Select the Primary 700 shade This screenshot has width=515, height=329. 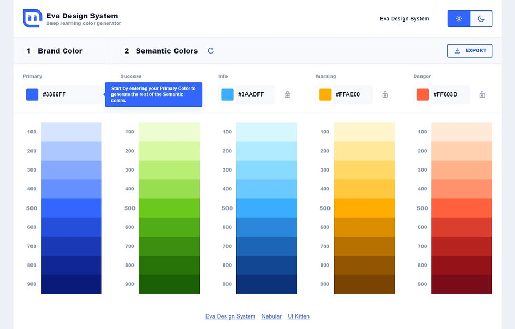tap(71, 246)
